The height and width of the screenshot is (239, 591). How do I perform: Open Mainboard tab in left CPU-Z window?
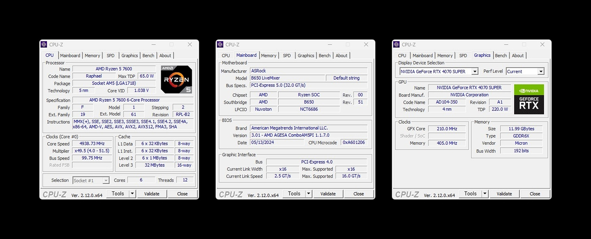pyautogui.click(x=70, y=55)
